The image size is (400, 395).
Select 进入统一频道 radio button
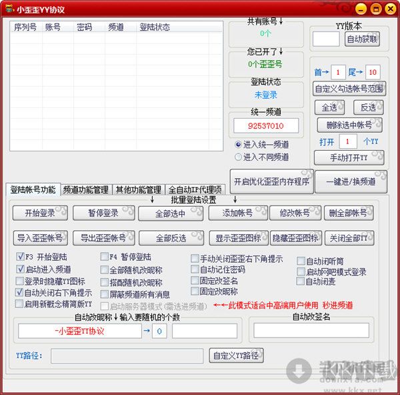tap(238, 144)
